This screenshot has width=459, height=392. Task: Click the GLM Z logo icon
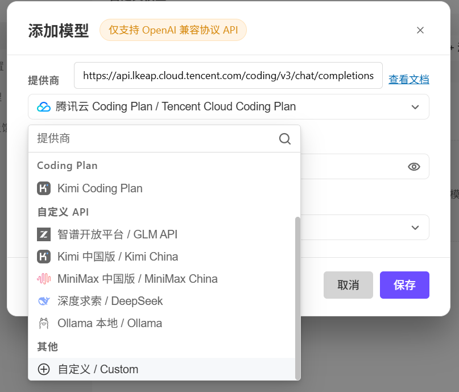pos(44,234)
